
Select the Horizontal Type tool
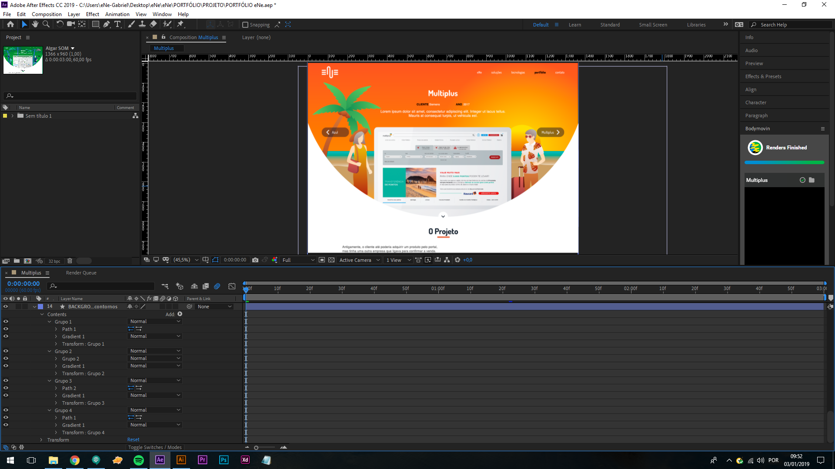(x=117, y=24)
